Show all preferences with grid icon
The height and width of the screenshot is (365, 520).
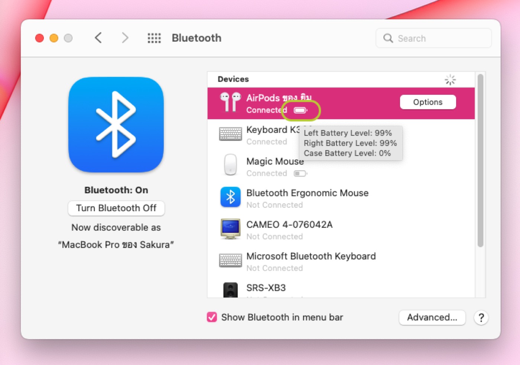(x=154, y=38)
